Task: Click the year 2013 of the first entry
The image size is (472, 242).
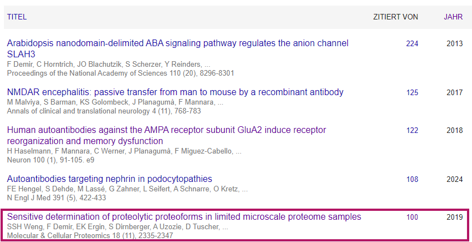Action: [455, 43]
